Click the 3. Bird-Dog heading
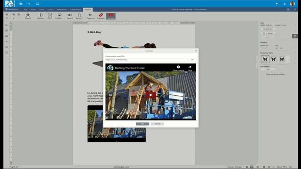This screenshot has width=301, height=169. tap(94, 32)
